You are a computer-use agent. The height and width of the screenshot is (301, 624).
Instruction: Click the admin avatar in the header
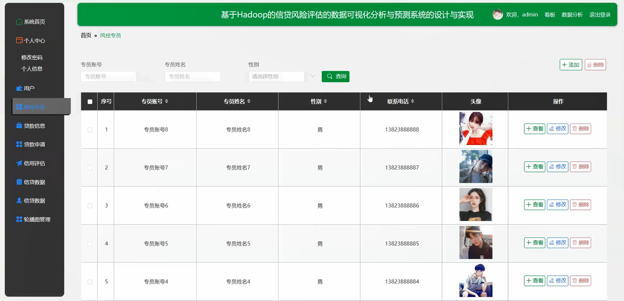click(x=498, y=15)
